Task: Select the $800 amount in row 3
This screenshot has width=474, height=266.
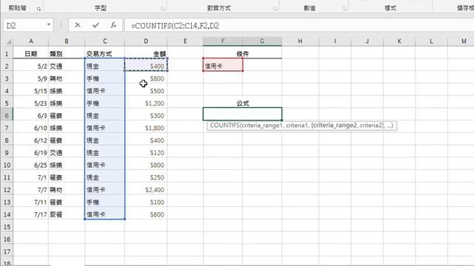Action: [x=146, y=79]
